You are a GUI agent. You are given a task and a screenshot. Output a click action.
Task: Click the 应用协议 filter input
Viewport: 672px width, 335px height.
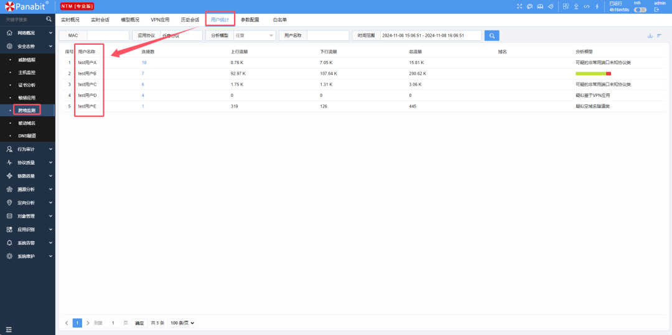click(181, 35)
